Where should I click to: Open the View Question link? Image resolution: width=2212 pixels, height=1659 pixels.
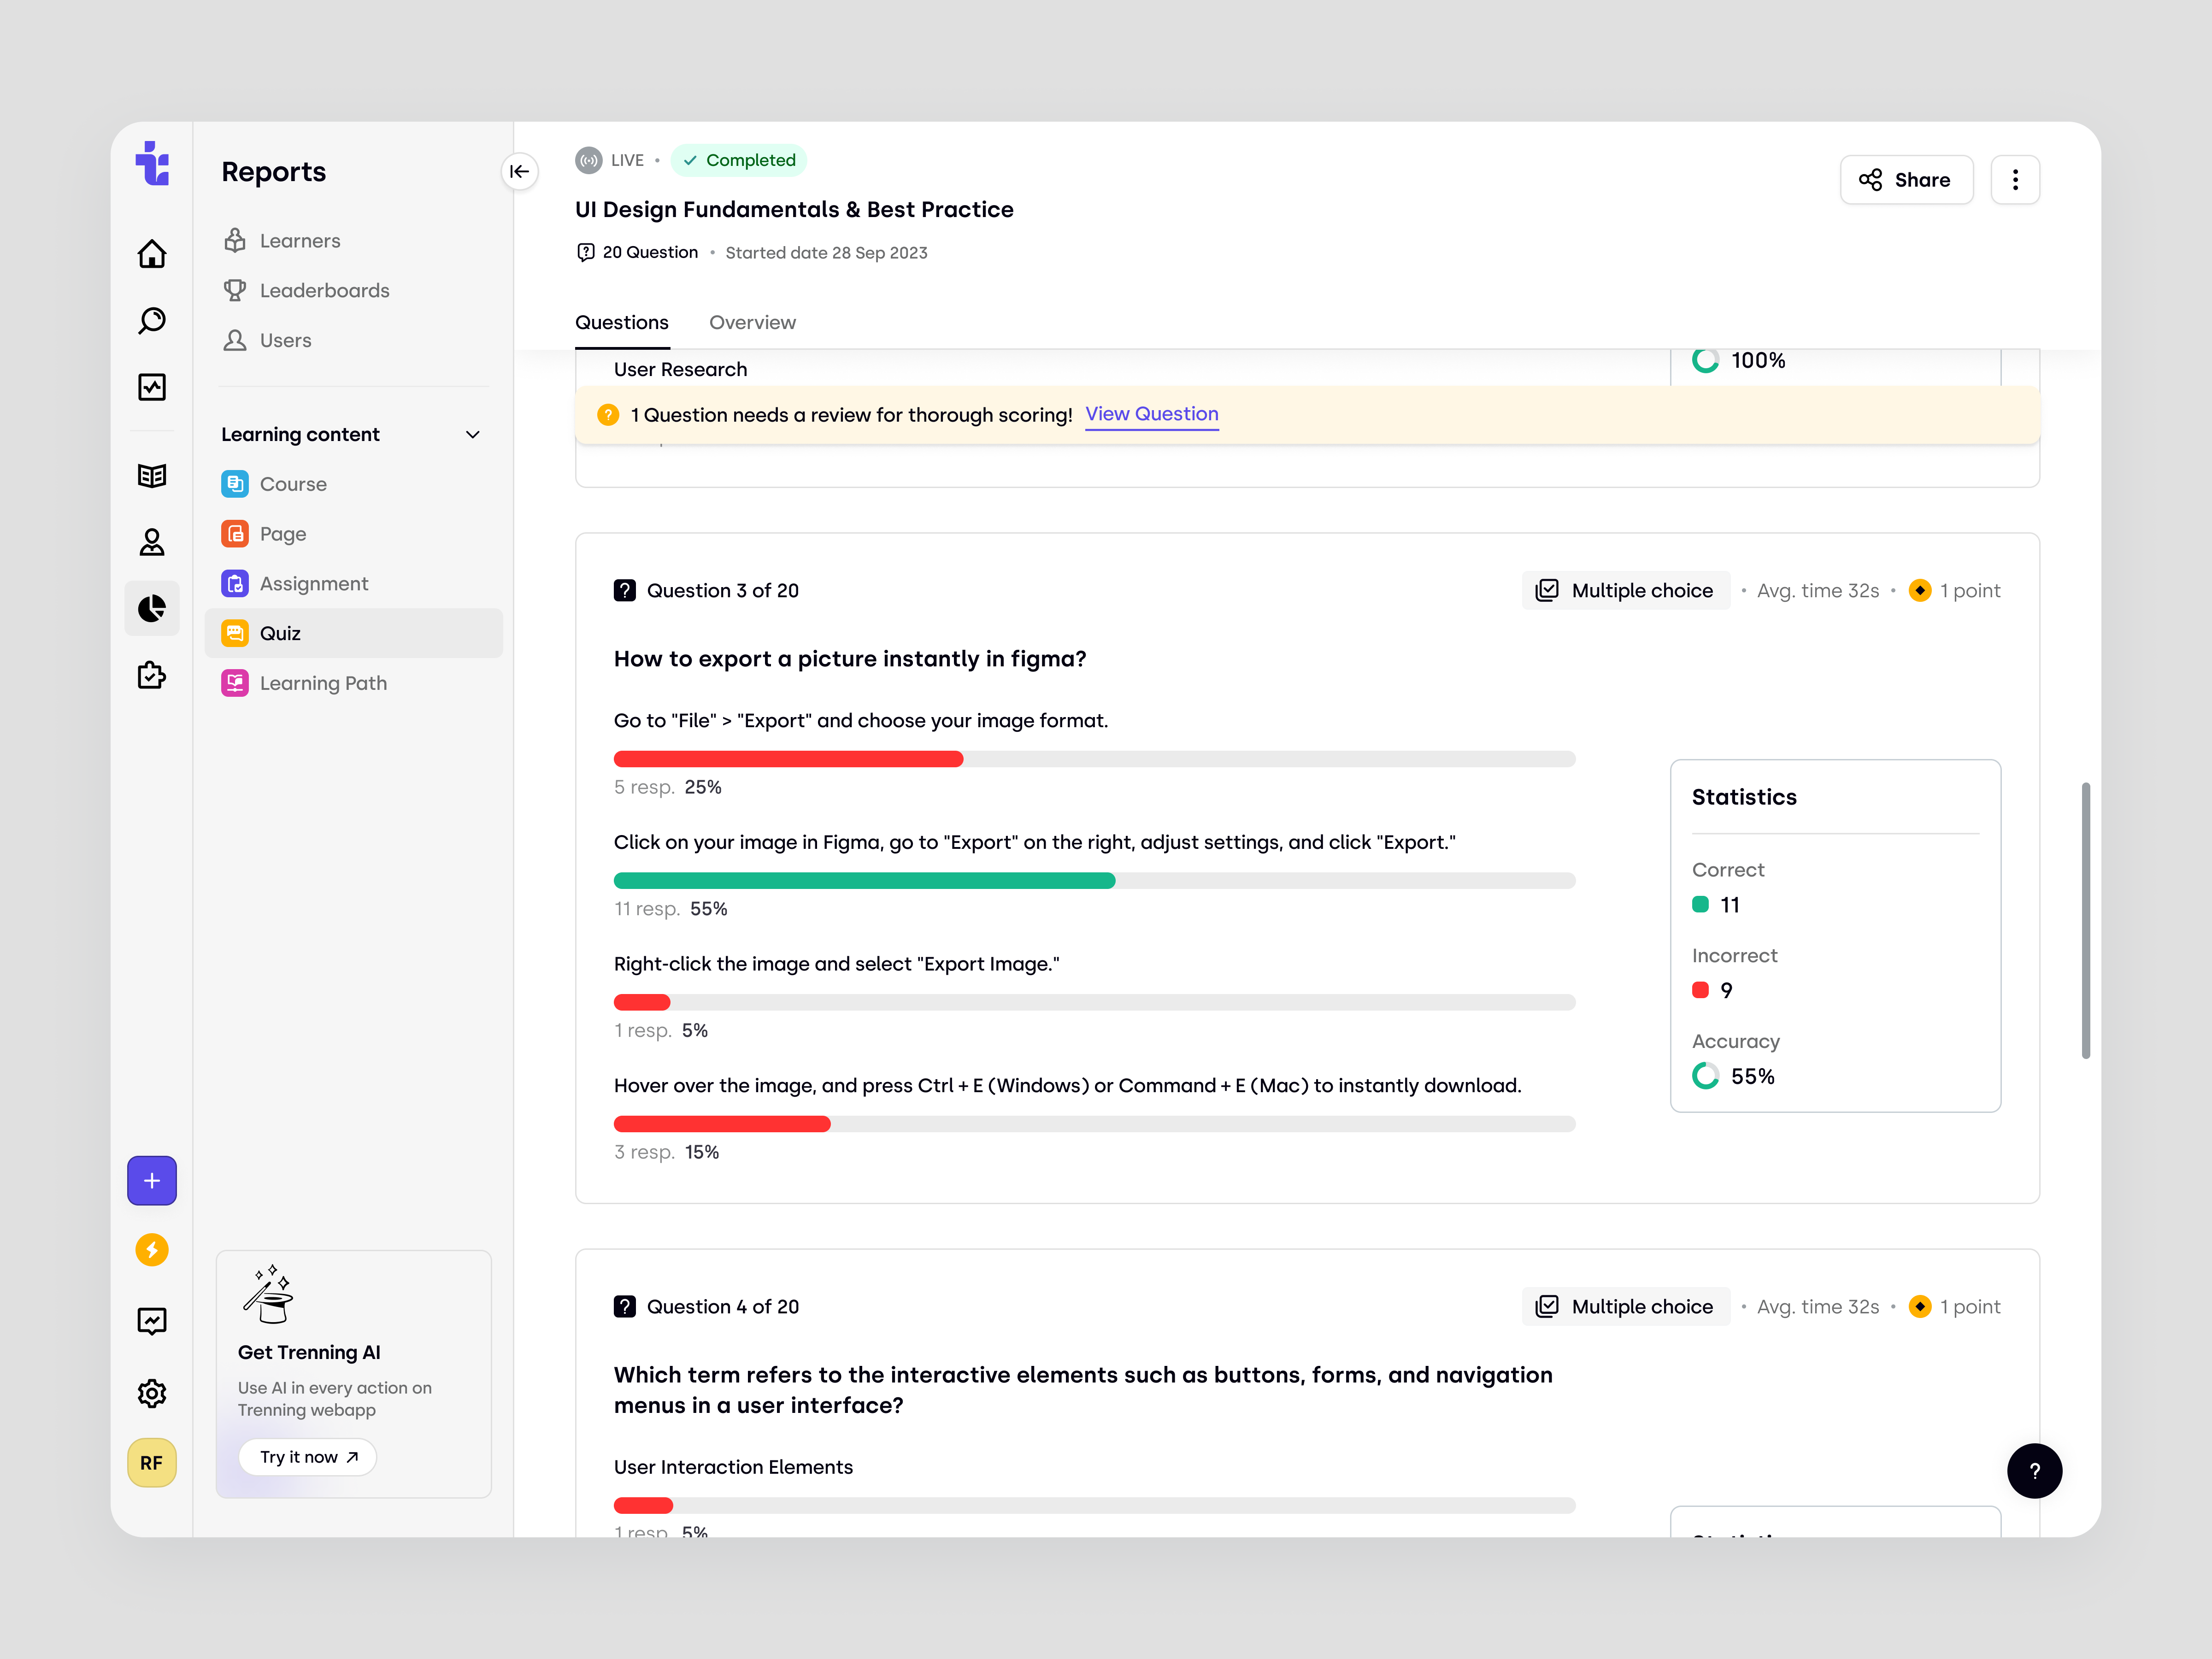pos(1151,414)
